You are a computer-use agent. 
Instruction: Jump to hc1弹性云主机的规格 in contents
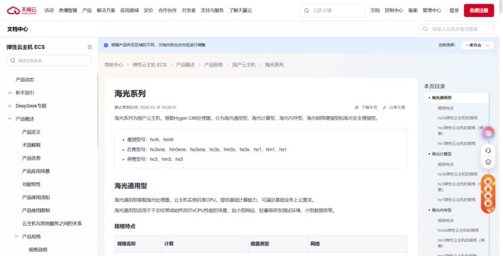tap(456, 200)
